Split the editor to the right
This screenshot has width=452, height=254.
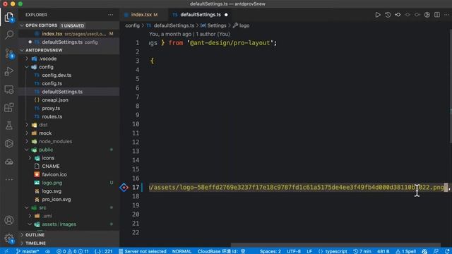(x=437, y=15)
